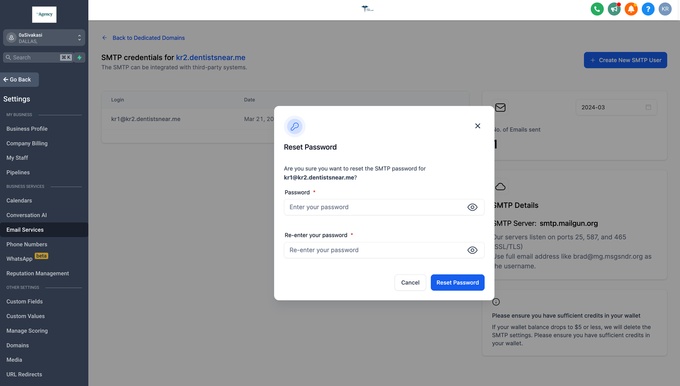Click the Enter your password field
Viewport: 680px width, 386px height.
374,207
